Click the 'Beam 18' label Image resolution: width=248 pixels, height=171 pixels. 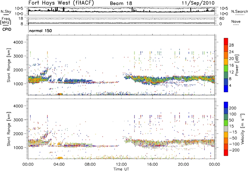pos(121,3)
